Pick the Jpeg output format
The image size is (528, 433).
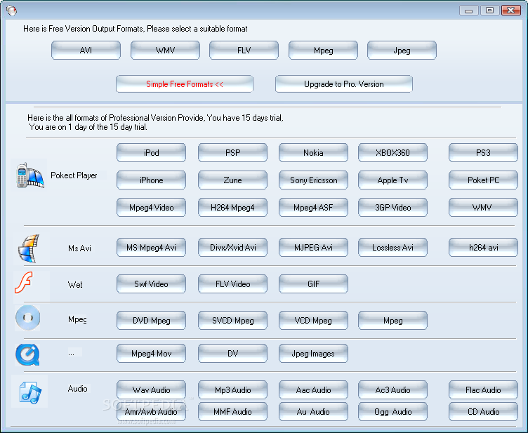tap(402, 51)
